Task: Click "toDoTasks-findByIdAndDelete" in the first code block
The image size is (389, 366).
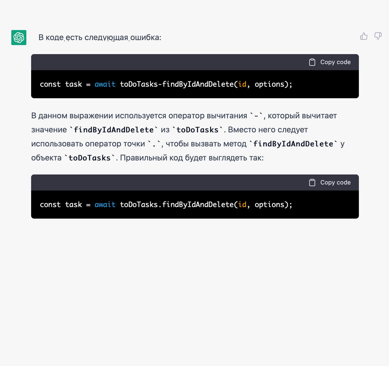Action: (x=177, y=84)
